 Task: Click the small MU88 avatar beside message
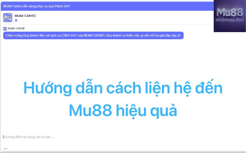click(5, 28)
